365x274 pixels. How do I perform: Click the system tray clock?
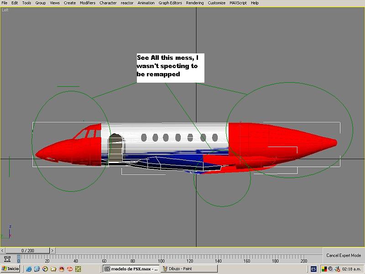351,269
